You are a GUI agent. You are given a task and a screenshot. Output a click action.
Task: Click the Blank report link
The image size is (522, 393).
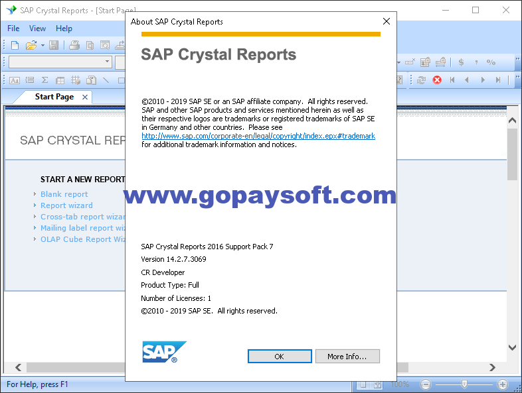(x=64, y=194)
